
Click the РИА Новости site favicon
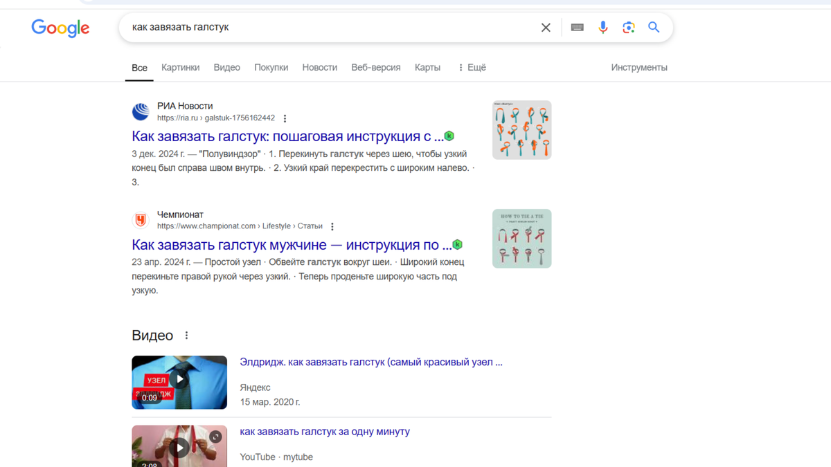[x=141, y=111]
